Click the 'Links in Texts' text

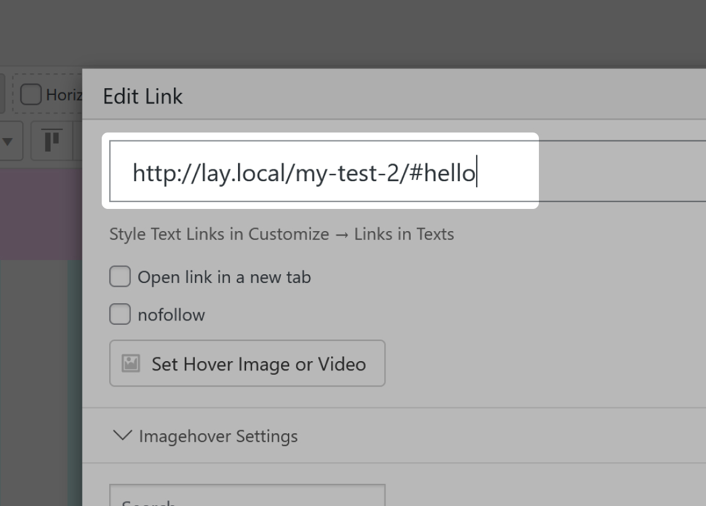(x=404, y=234)
